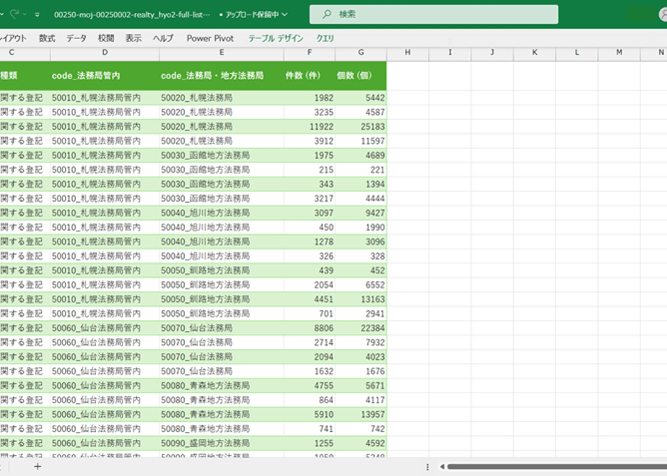This screenshot has width=667, height=476.
Task: Open the 校閲 ribbon tab
Action: point(106,38)
